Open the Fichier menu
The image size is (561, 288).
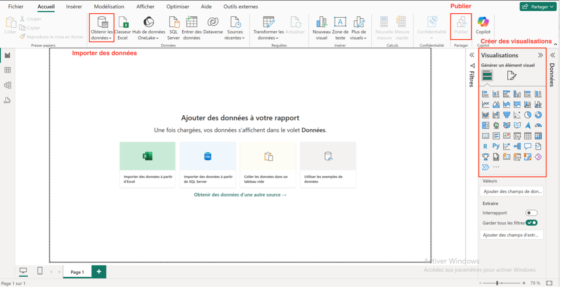click(16, 6)
